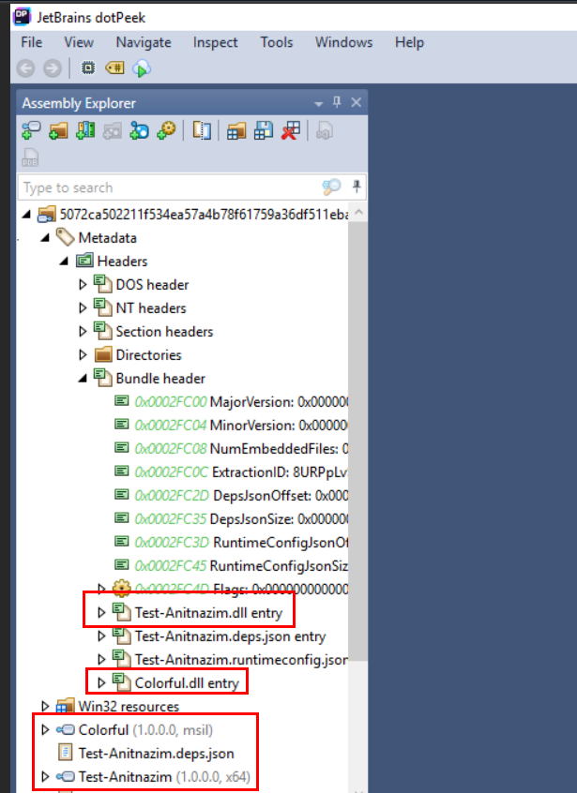Click the tree's vertical scrollbar up arrow
Screen dimensions: 577x793
[358, 213]
